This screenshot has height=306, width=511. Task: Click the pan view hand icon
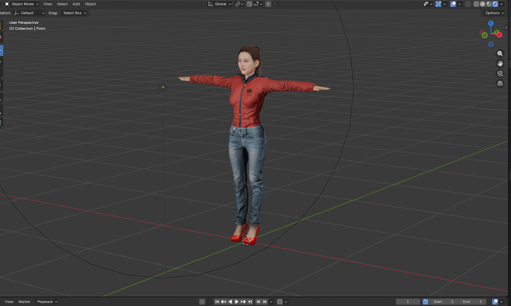pyautogui.click(x=500, y=63)
